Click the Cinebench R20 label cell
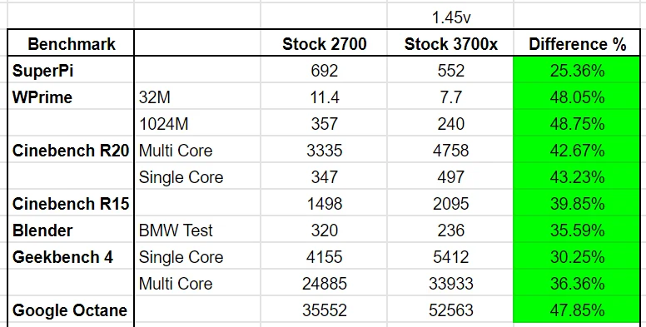This screenshot has height=327, width=646. (71, 151)
